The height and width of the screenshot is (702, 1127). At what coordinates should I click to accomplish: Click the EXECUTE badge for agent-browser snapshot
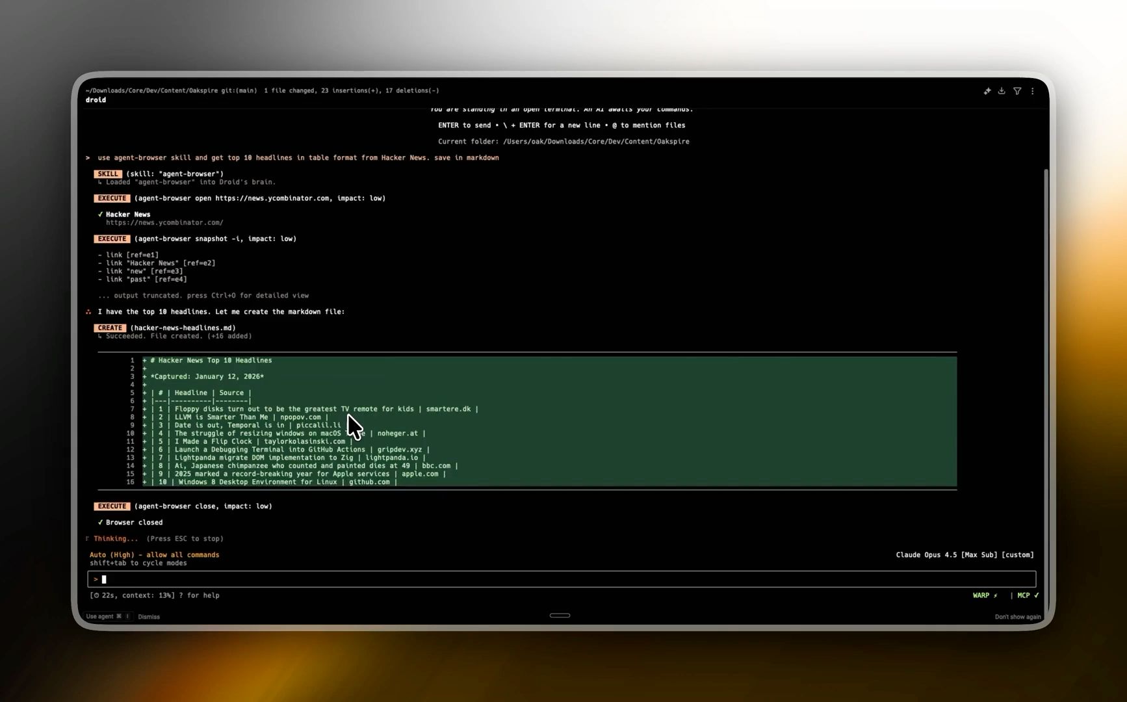pos(112,239)
